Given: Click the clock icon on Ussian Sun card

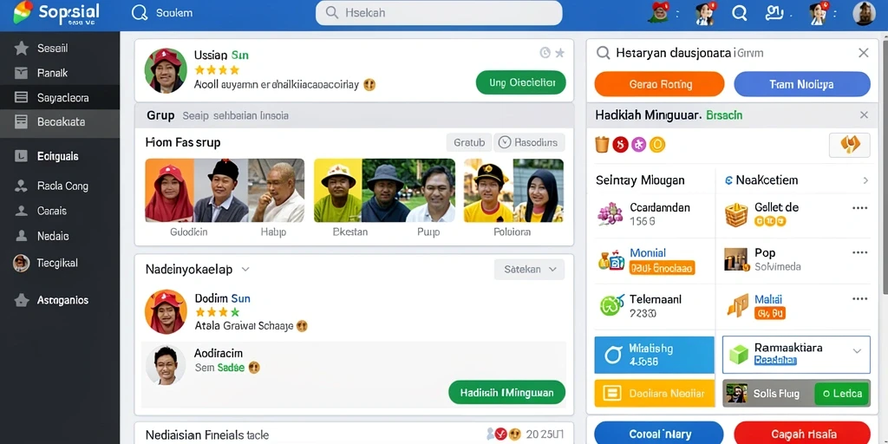Looking at the screenshot, I should 545,53.
